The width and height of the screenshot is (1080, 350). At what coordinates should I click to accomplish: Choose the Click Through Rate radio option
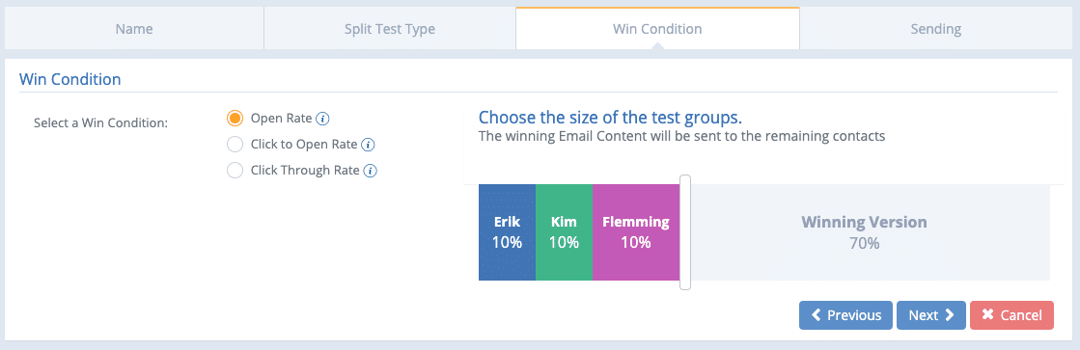pyautogui.click(x=235, y=171)
